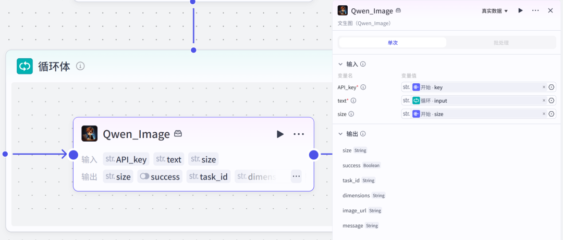The width and height of the screenshot is (563, 240).
Task: Open the Qwen_Image node's three-dot menu
Action: coord(299,134)
